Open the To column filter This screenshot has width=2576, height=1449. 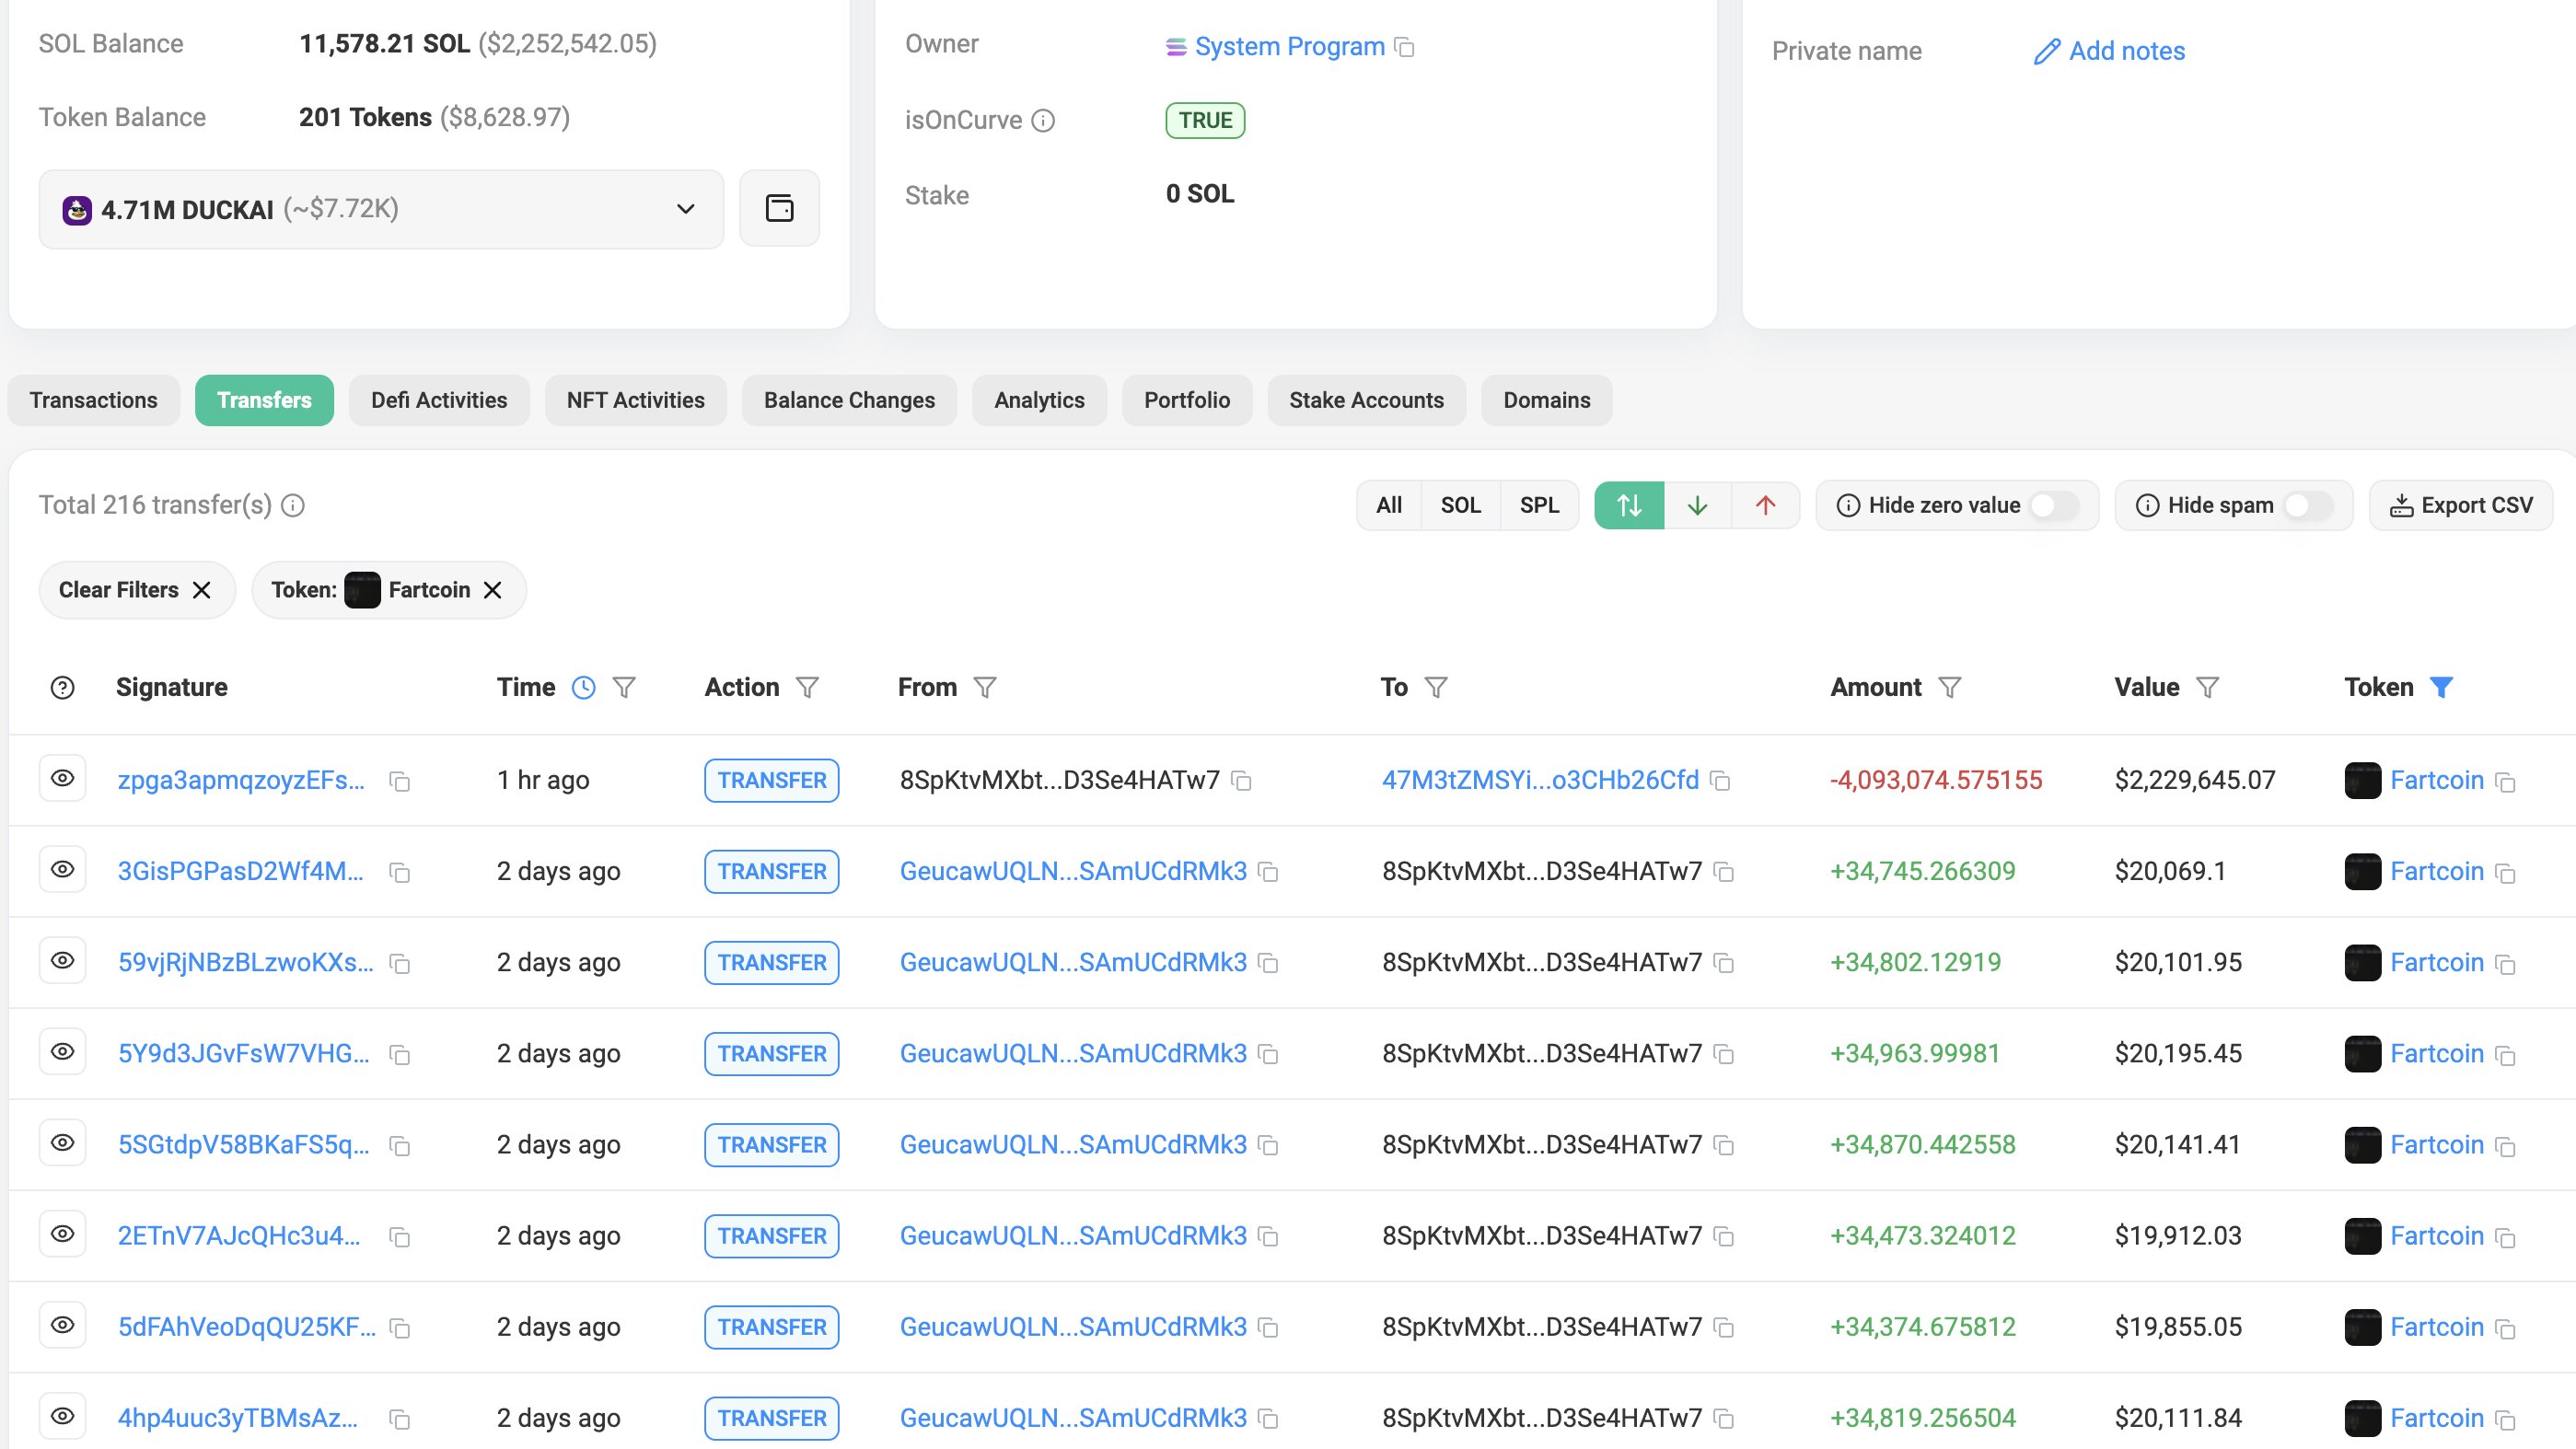point(1436,687)
